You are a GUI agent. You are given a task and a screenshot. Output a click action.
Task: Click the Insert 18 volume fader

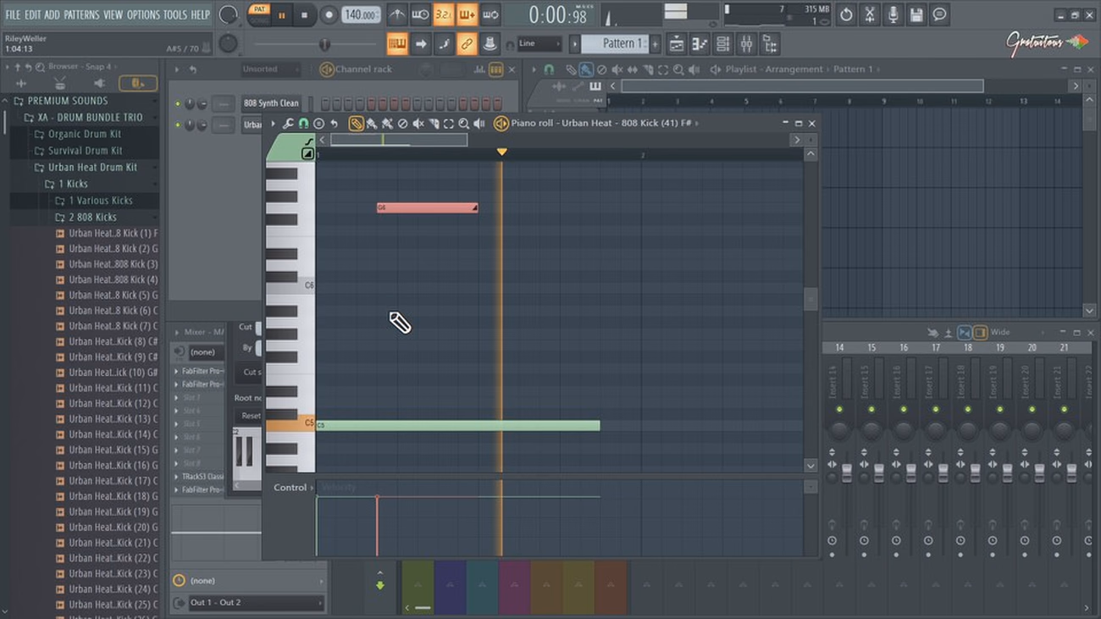point(975,473)
